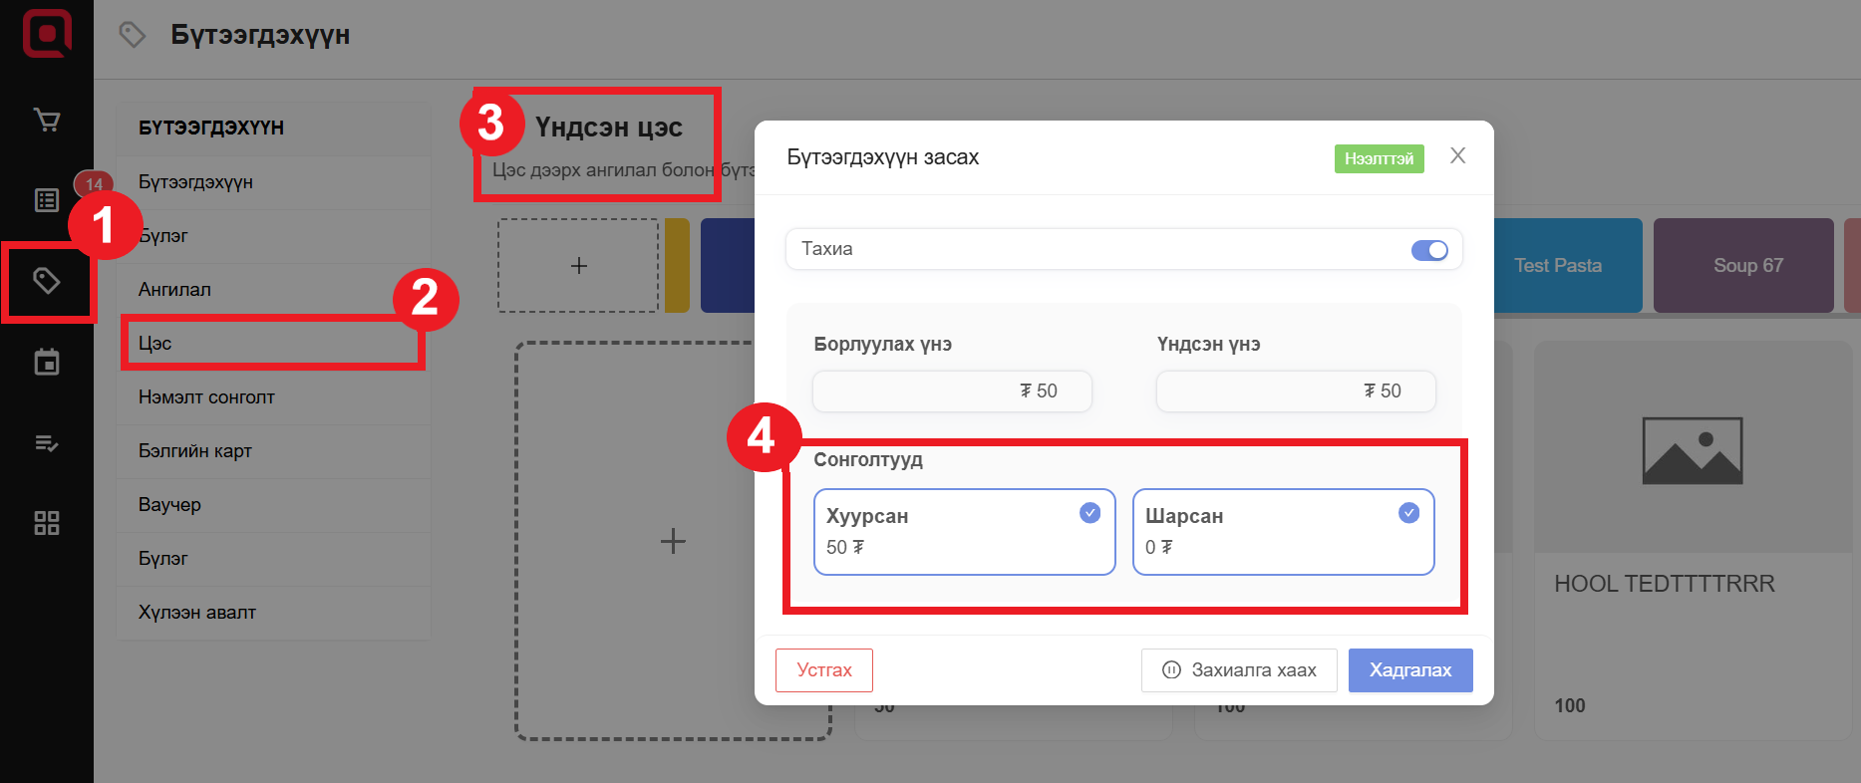Click the red app logo

(x=47, y=33)
